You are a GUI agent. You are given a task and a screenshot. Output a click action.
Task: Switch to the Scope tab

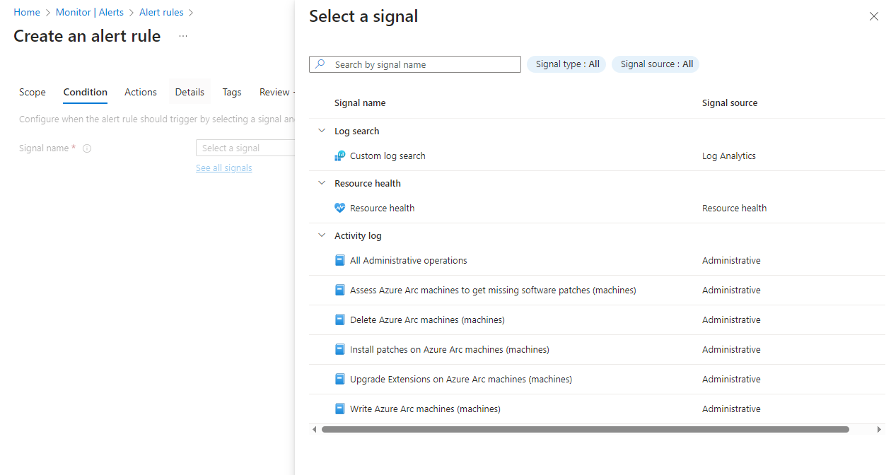33,92
